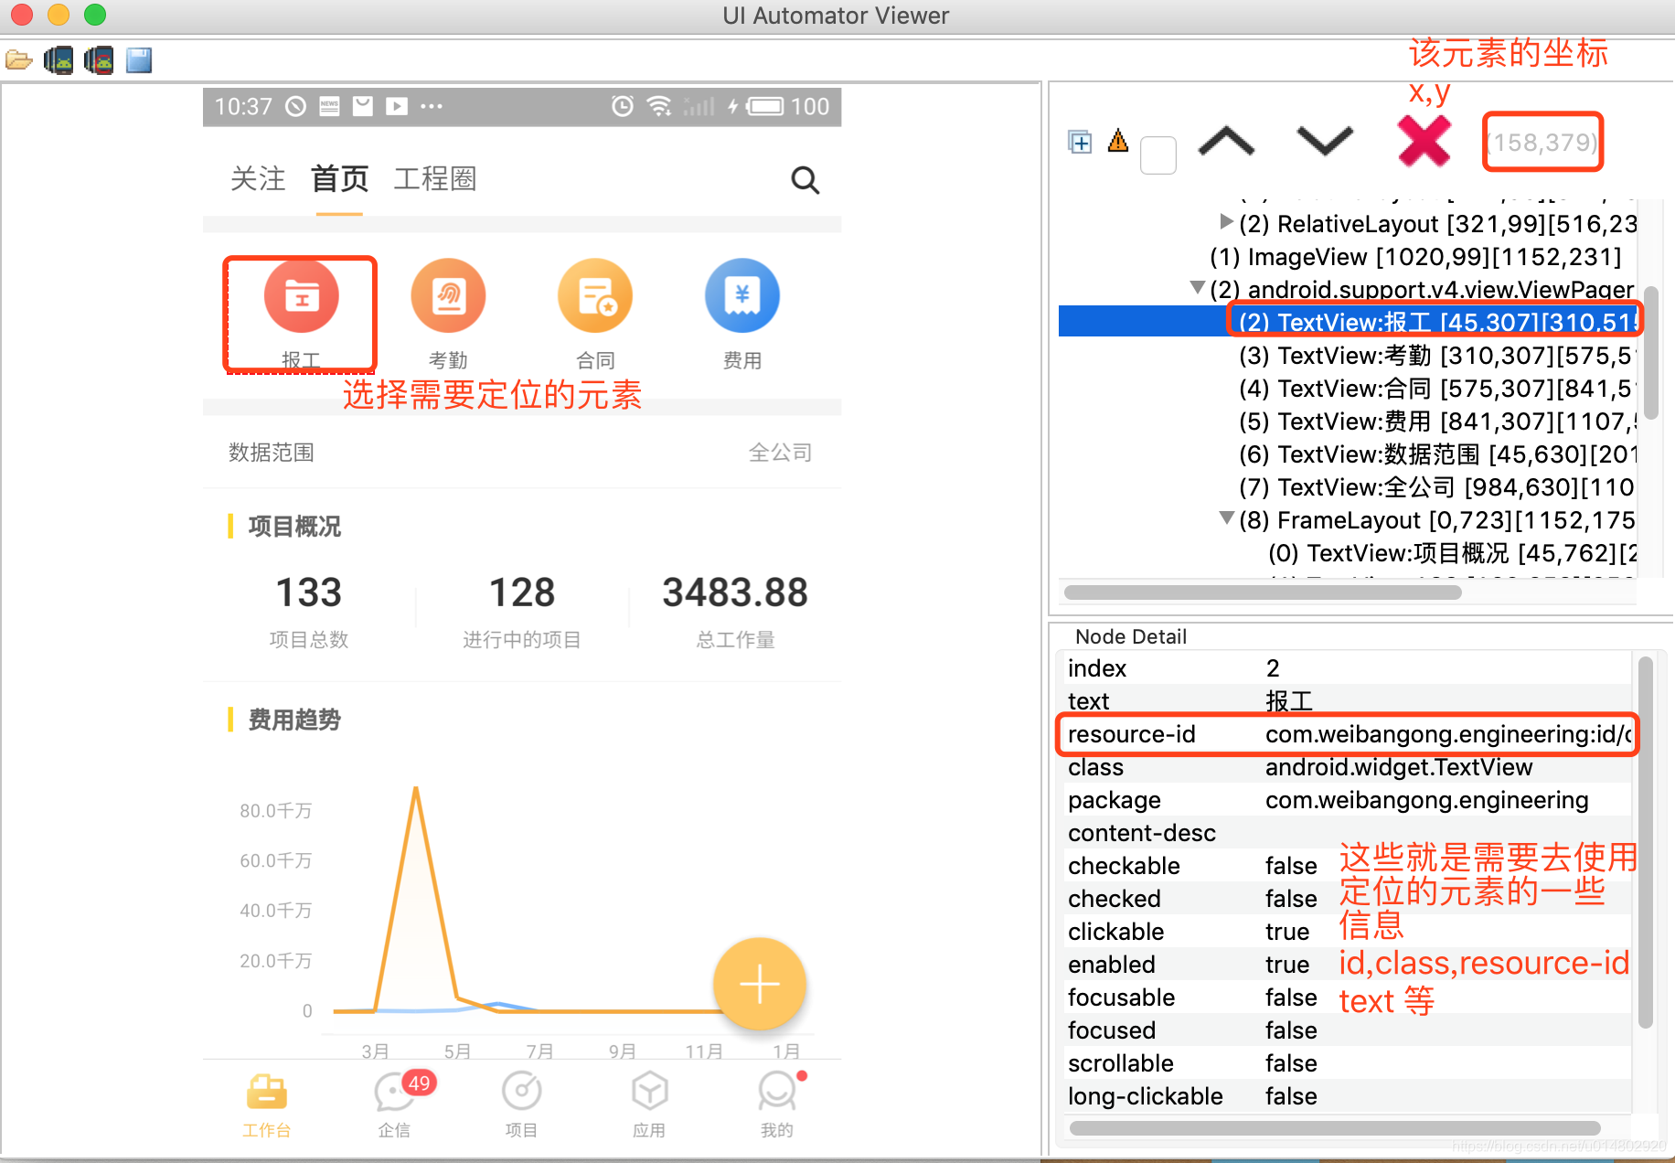This screenshot has width=1675, height=1163.
Task: Click the checkable false row
Action: (1348, 866)
